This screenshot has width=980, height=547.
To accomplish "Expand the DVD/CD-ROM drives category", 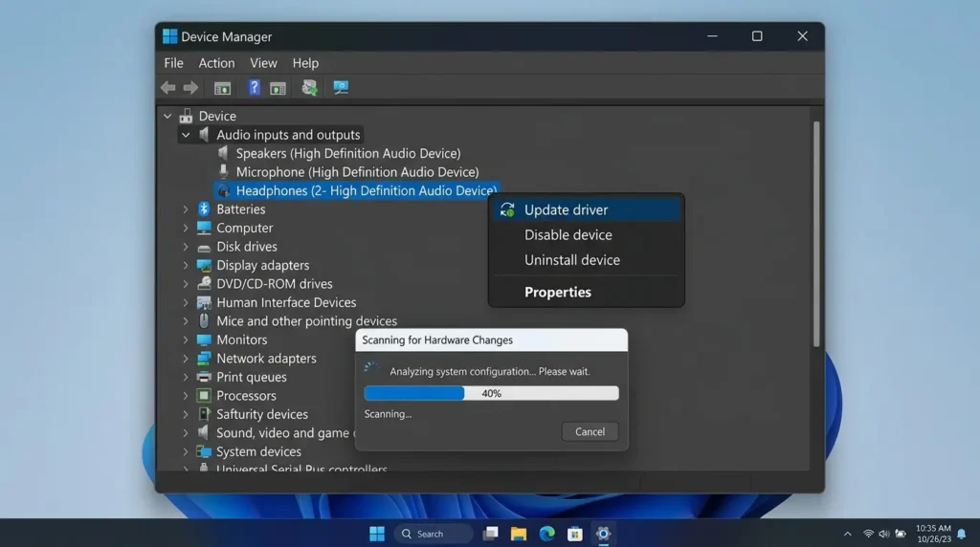I will pos(186,284).
